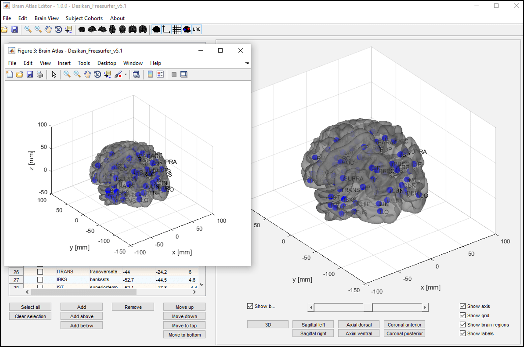Open the Help menu in Figure 3
This screenshot has width=524, height=347.
coord(156,63)
